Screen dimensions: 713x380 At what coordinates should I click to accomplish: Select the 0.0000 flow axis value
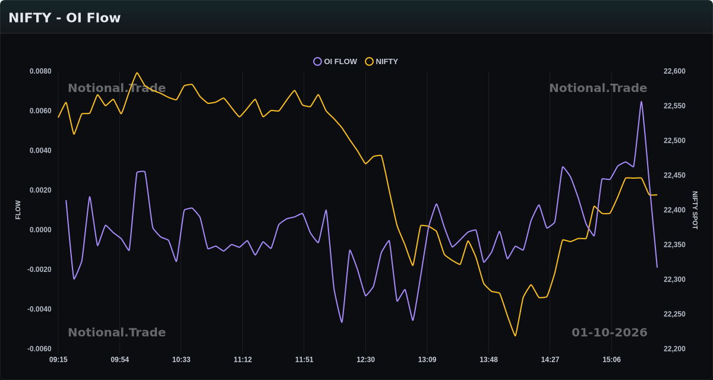tap(40, 230)
